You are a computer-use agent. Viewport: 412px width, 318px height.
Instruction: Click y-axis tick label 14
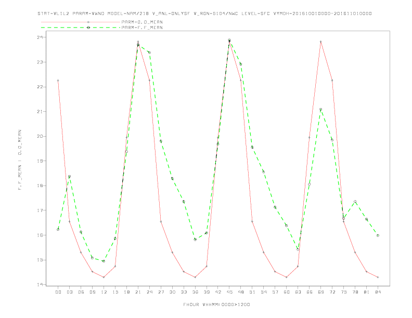(40, 284)
